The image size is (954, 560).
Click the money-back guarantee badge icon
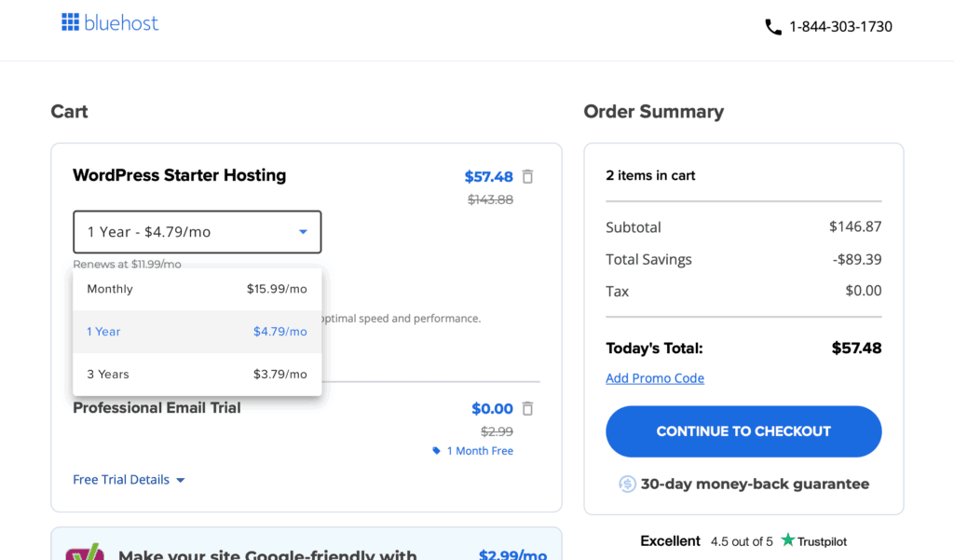click(627, 484)
